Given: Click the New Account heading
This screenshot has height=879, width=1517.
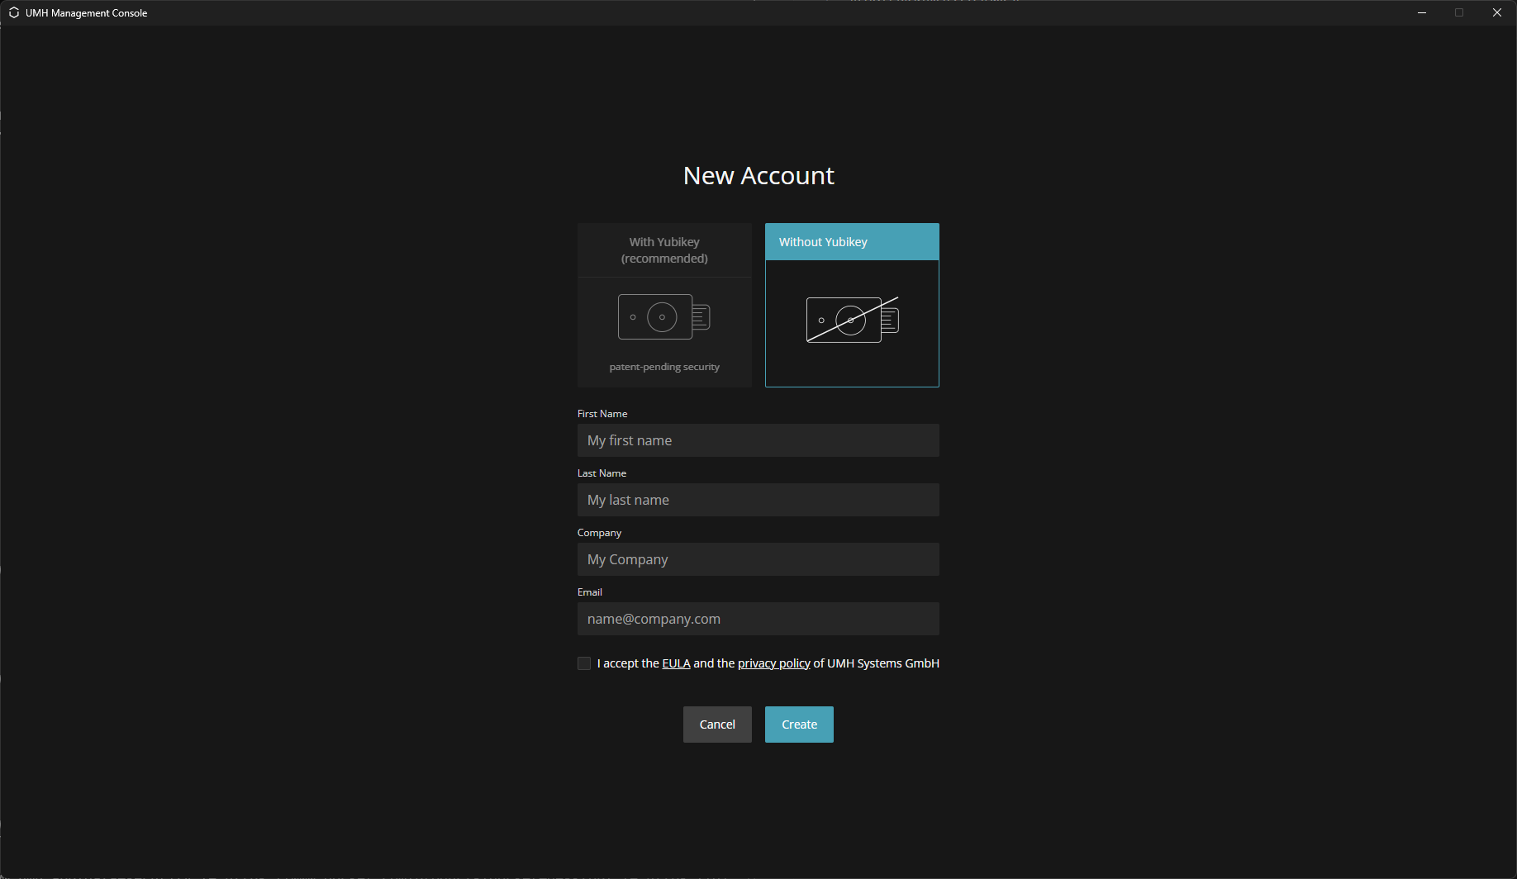Looking at the screenshot, I should pos(758,176).
